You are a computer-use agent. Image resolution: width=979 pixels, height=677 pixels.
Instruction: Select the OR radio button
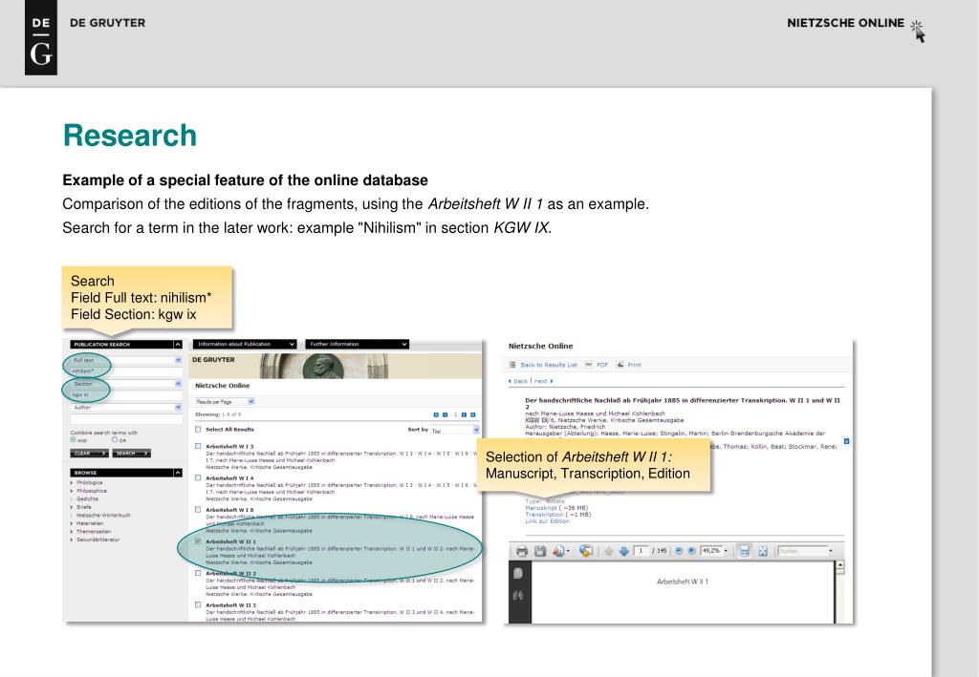coord(115,440)
